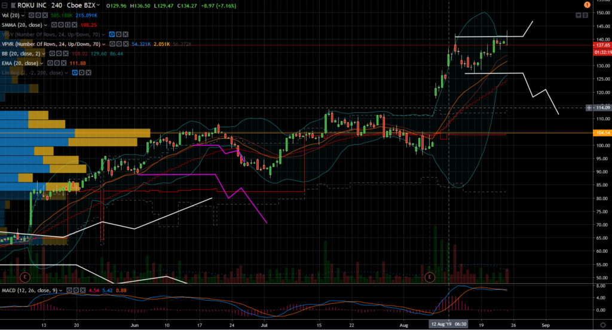The width and height of the screenshot is (612, 330).
Task: Expand the Cboe BZX symbol dropdown arrow
Action: [98, 5]
